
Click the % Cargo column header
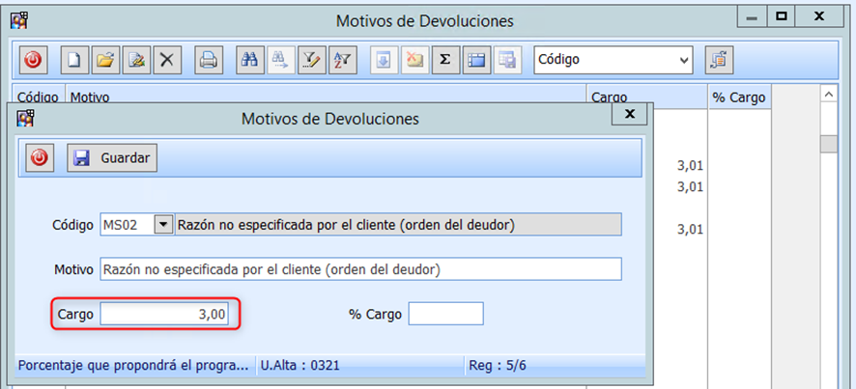(x=740, y=97)
